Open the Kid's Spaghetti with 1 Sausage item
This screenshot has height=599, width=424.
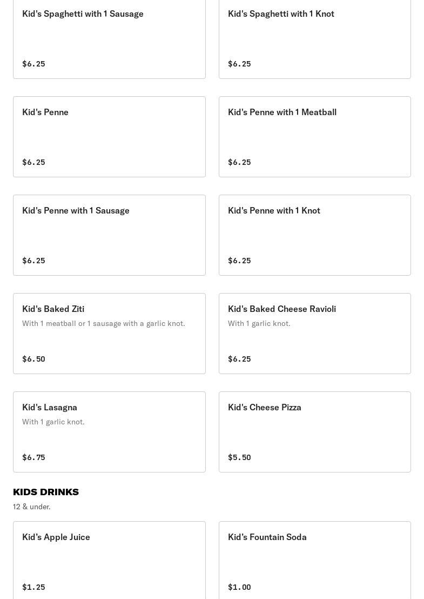point(109,38)
